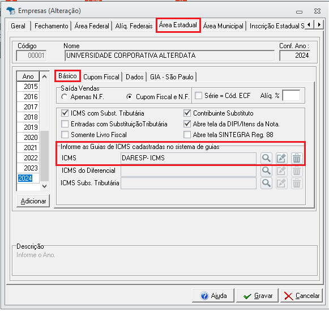Enable Somente Livro Fiscal checkbox
This screenshot has width=329, height=311.
pos(65,134)
